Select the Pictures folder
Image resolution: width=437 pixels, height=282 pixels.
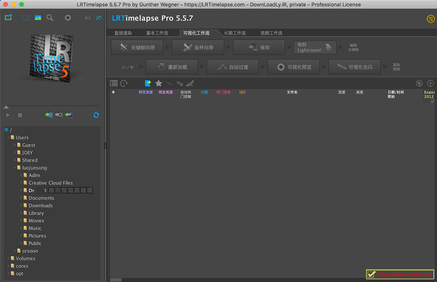[37, 236]
